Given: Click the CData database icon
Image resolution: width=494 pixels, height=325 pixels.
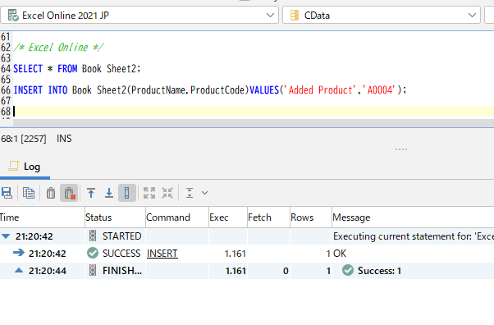Looking at the screenshot, I should (295, 15).
